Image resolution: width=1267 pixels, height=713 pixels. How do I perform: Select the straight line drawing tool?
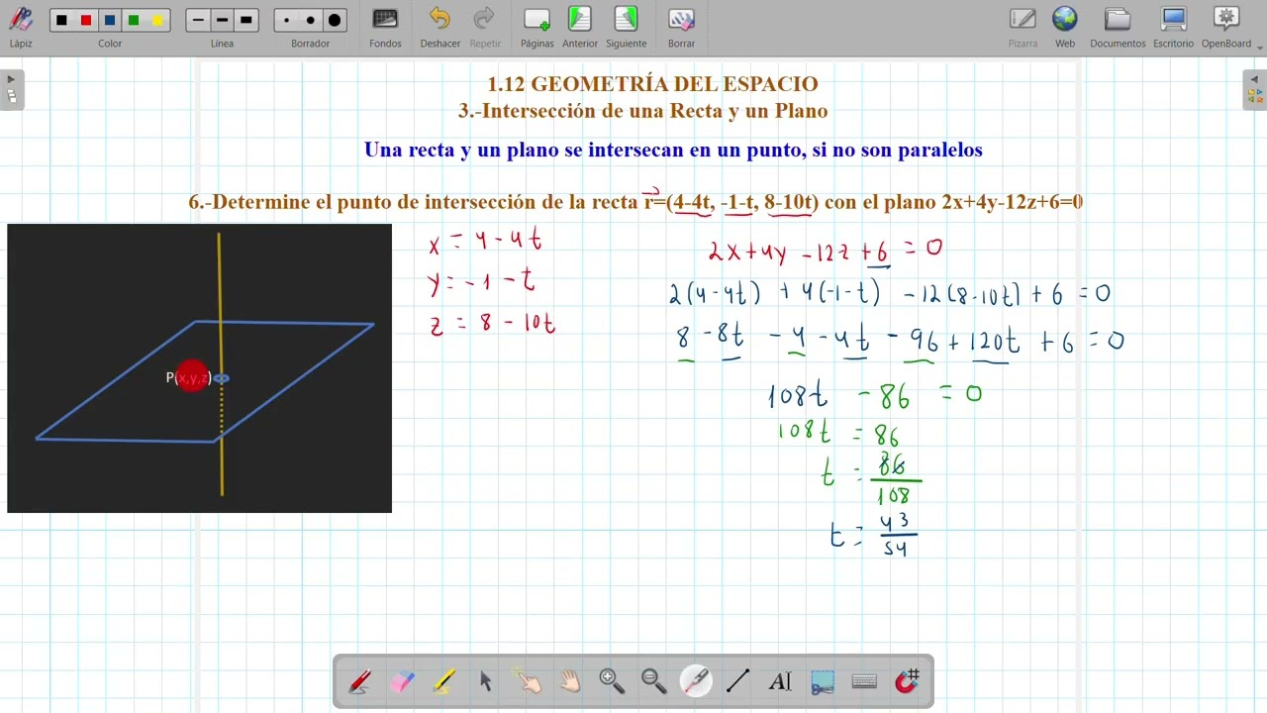tap(737, 681)
